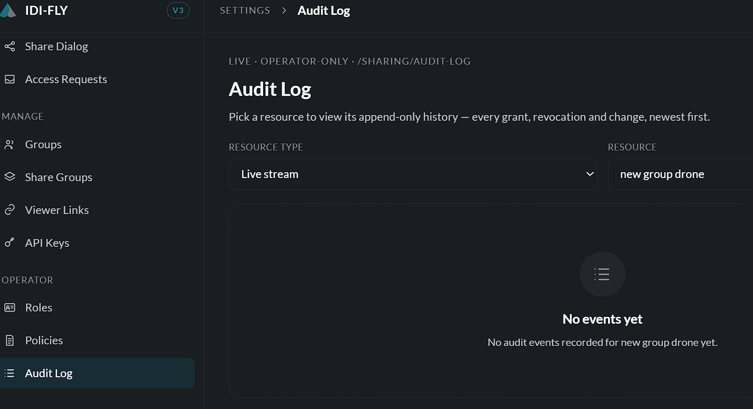This screenshot has height=409, width=753.
Task: Click the RESOURCE TYPE label
Action: coord(266,147)
